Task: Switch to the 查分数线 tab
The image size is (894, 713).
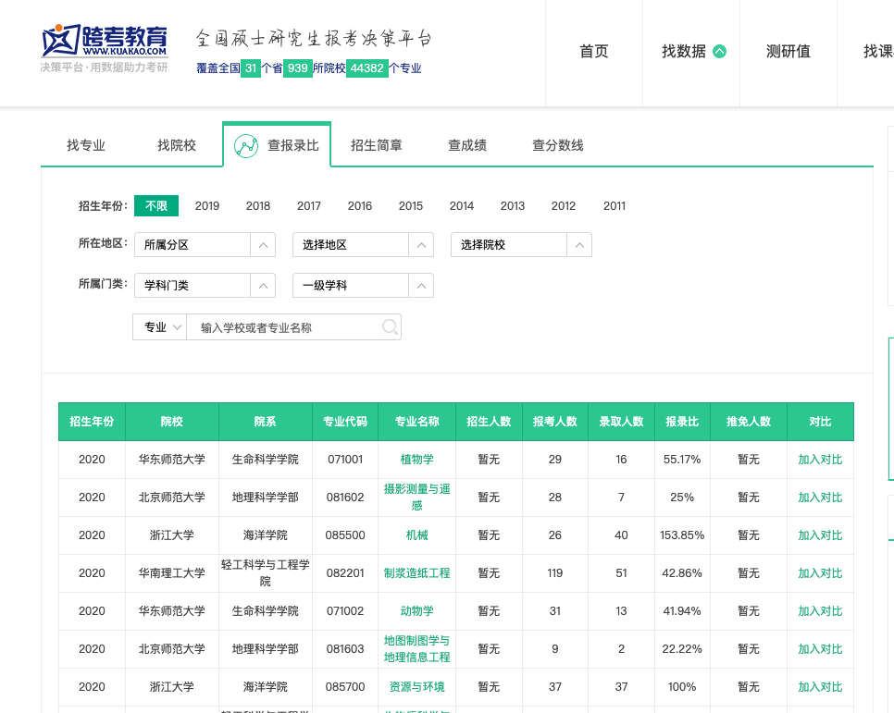Action: pos(558,145)
